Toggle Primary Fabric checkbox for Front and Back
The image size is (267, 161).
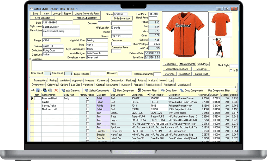87,98
